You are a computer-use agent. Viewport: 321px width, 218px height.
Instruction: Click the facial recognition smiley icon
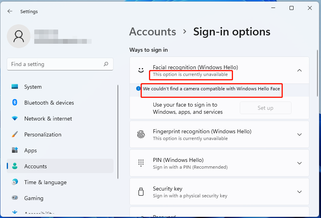click(141, 70)
